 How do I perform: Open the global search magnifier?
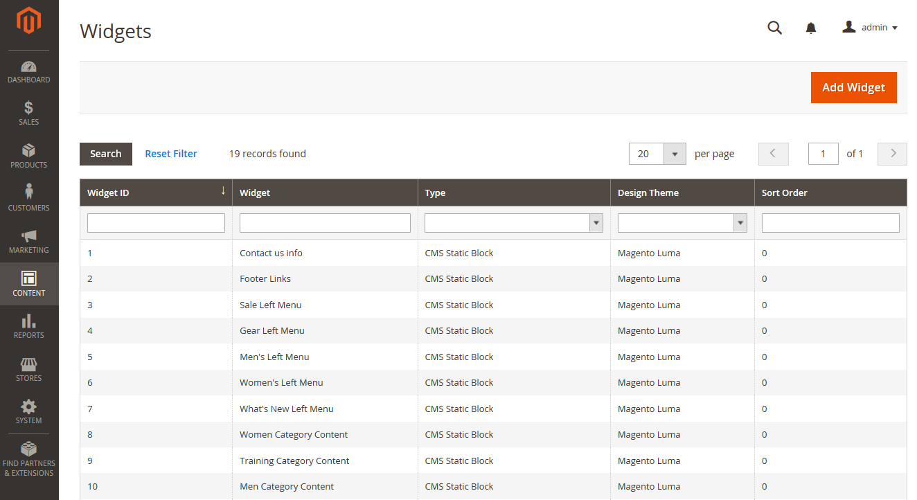pos(774,28)
